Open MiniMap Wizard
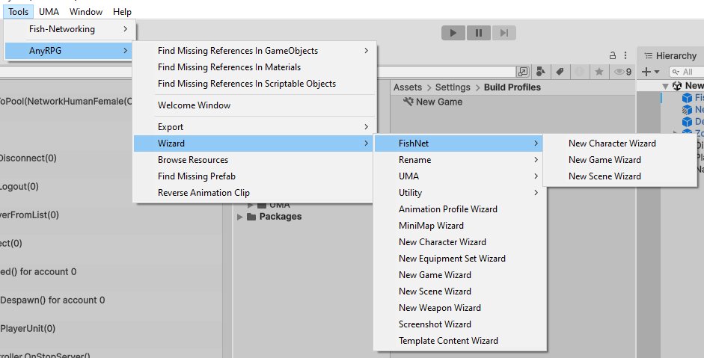Screen dimensions: 704x358 tap(460, 226)
